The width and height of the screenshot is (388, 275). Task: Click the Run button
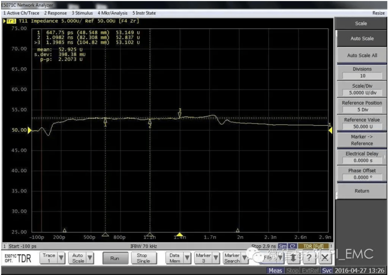(115, 258)
